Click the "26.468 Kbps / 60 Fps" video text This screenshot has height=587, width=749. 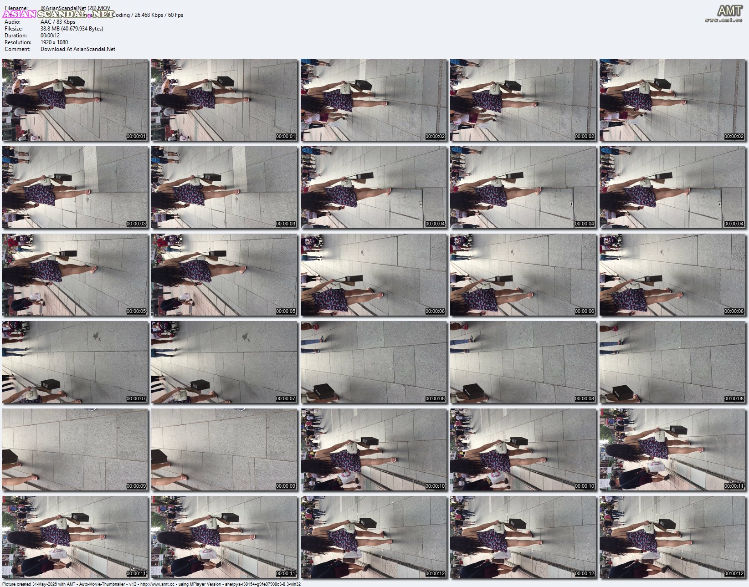click(x=159, y=15)
